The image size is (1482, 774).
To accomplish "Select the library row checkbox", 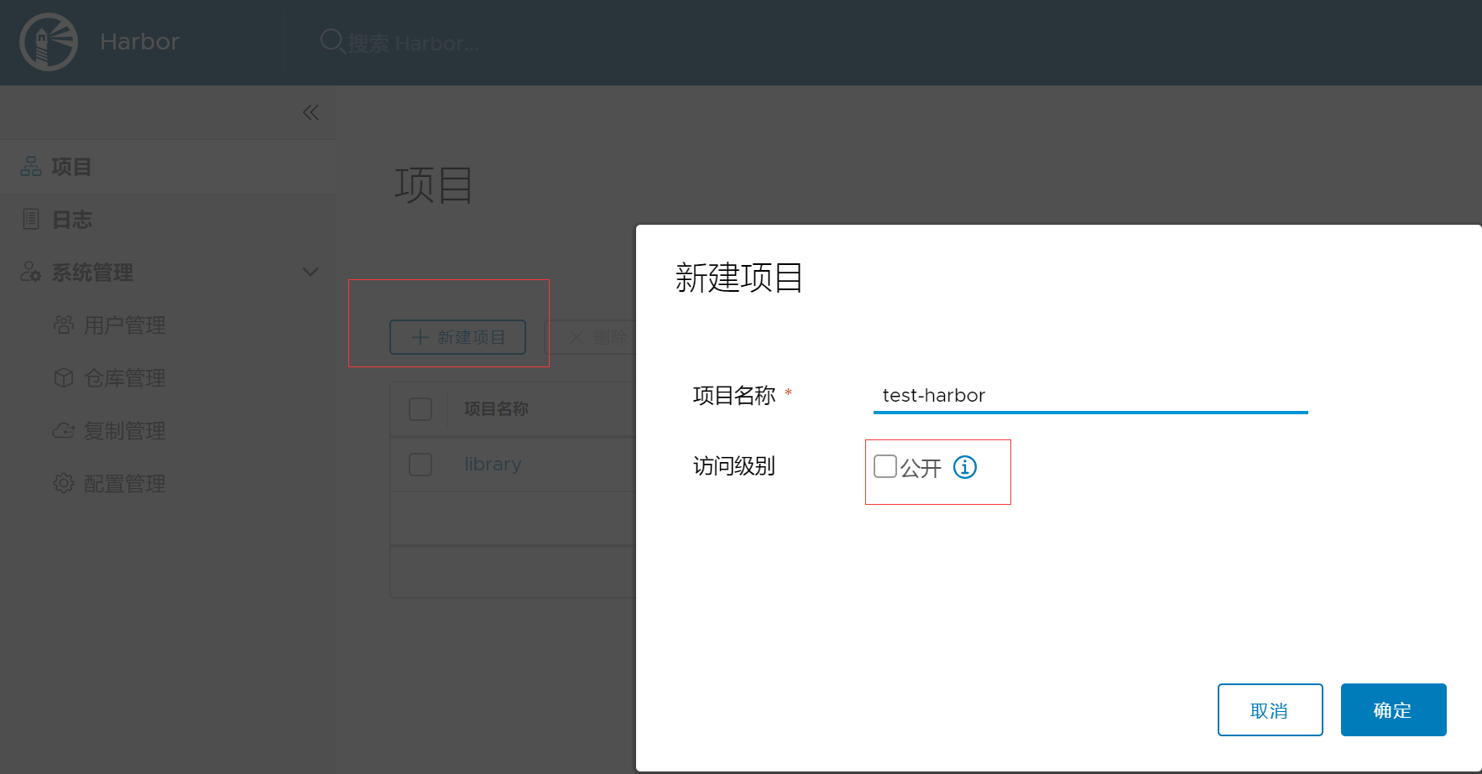I will coord(420,465).
